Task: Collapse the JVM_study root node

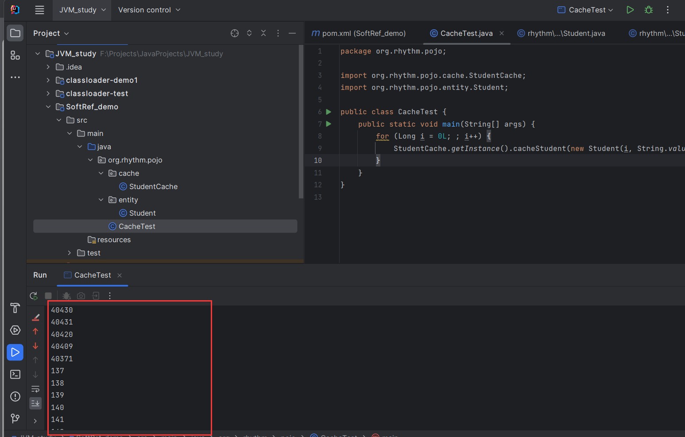Action: pos(38,54)
